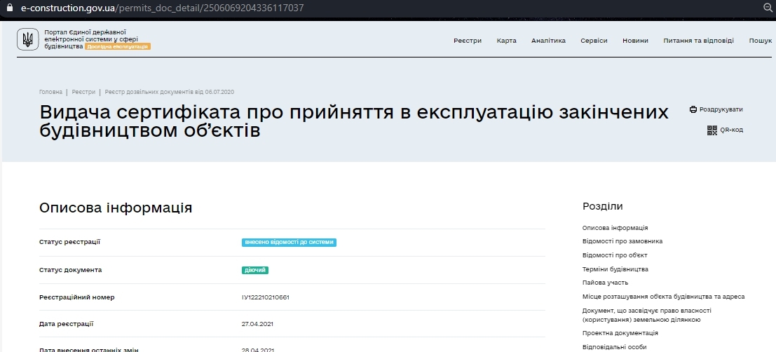This screenshot has height=352, width=776.
Task: Open the Карта menu item
Action: coord(506,41)
